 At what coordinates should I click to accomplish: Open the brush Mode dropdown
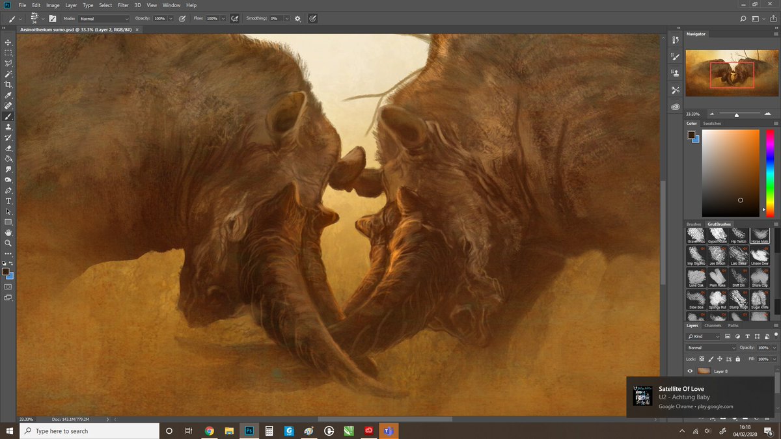tap(104, 19)
